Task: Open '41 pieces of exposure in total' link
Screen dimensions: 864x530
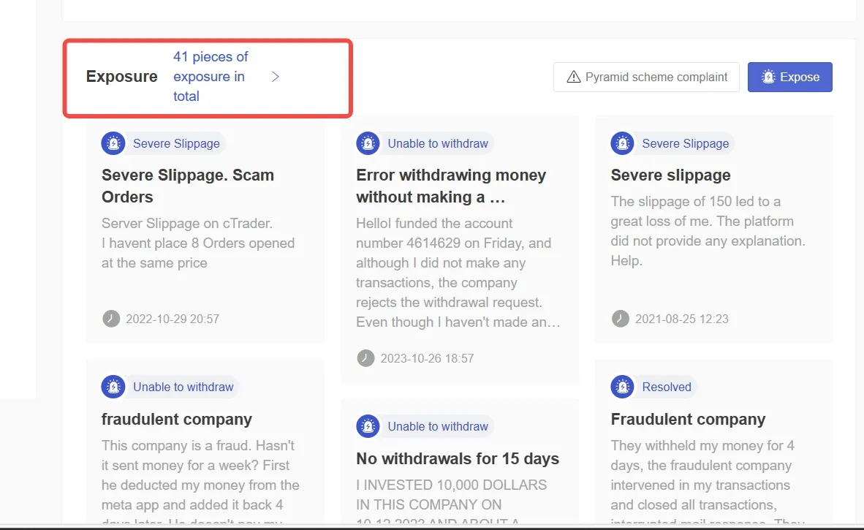Action: (211, 77)
